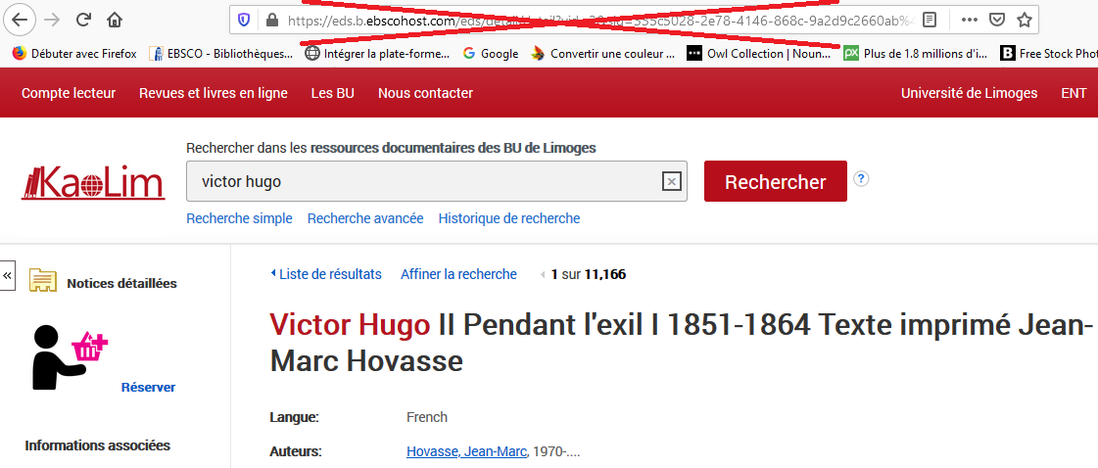Open the Compte lecteur menu
Viewport: 1098px width, 468px height.
[x=69, y=93]
